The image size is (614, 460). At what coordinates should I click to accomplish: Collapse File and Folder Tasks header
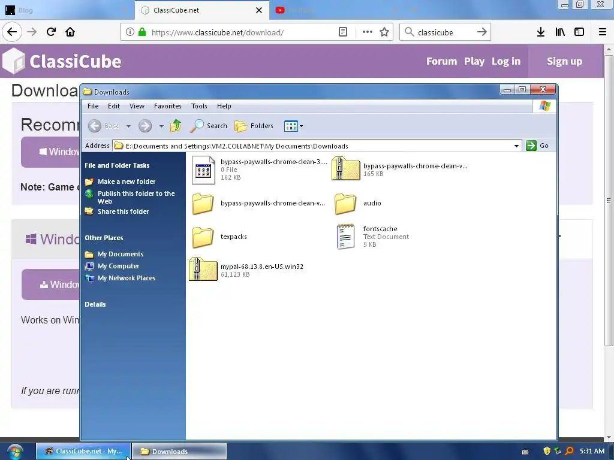click(117, 165)
